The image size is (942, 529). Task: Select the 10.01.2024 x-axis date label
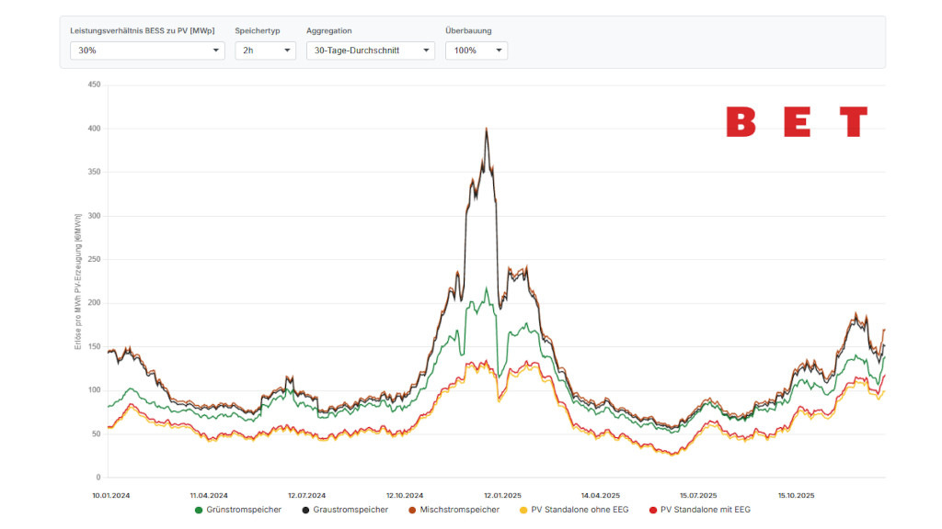pos(110,494)
